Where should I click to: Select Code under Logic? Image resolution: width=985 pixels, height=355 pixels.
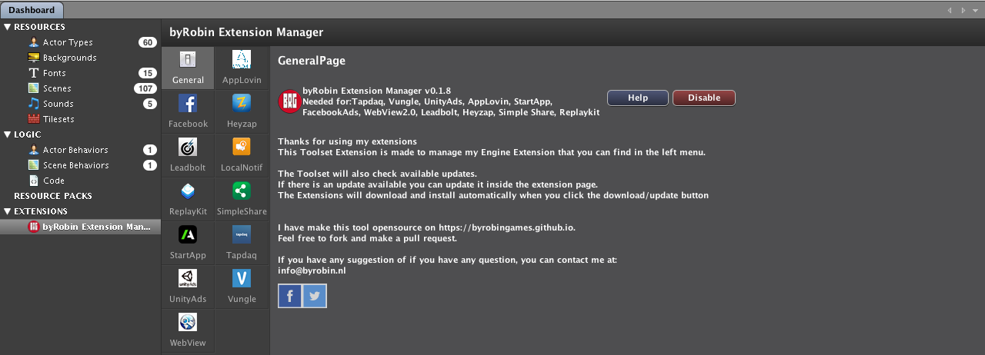coord(54,181)
